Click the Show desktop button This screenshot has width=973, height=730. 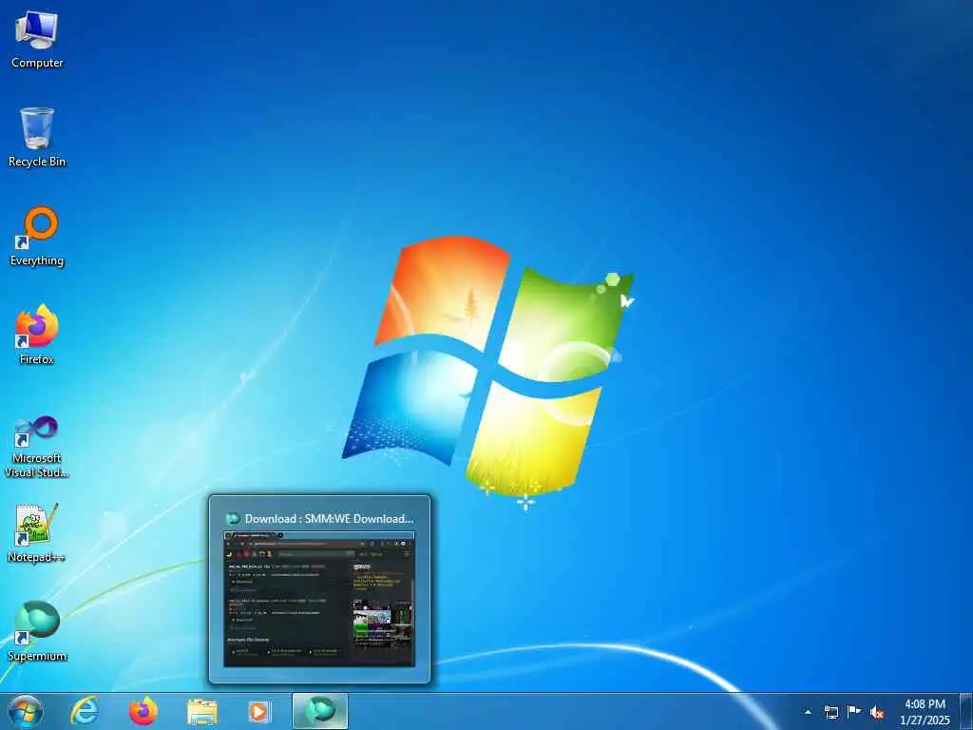click(x=966, y=712)
